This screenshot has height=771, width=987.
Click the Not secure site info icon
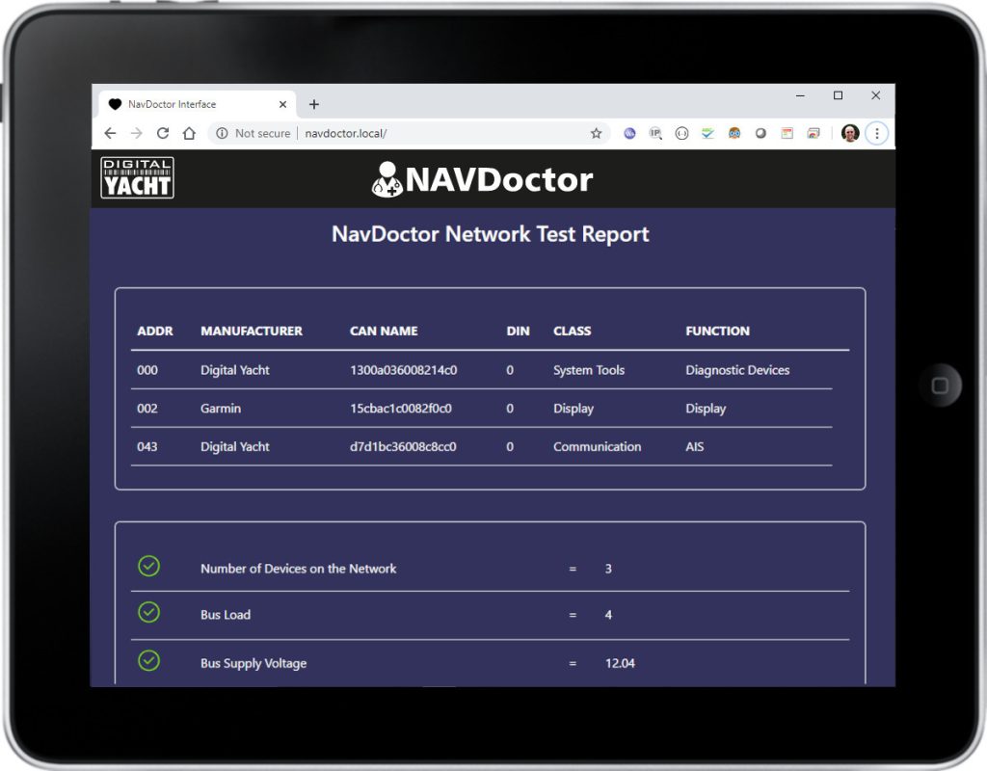[222, 134]
